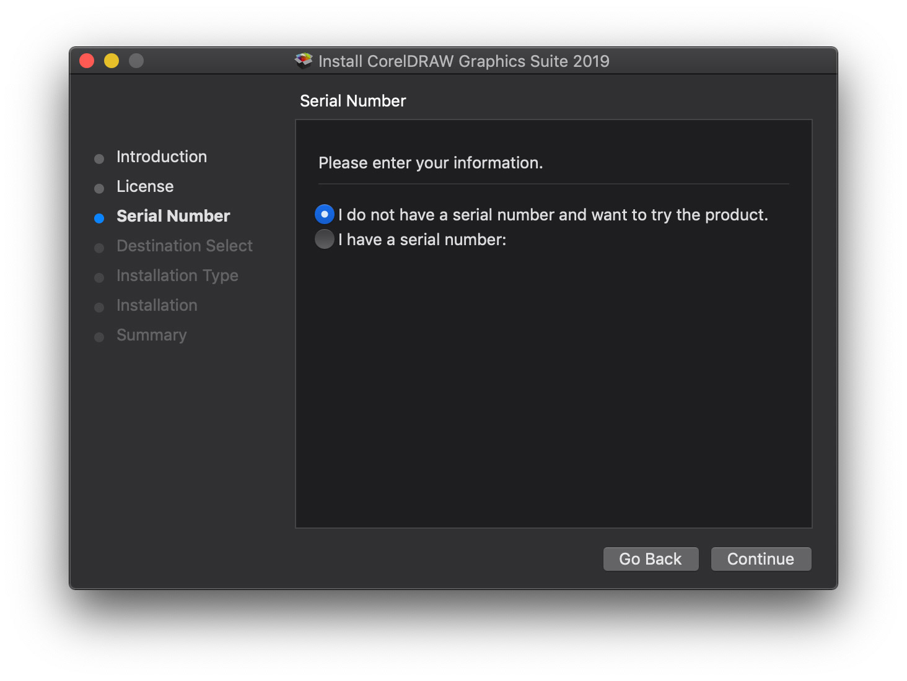Click the yellow minimize control
The image size is (907, 681).
[111, 60]
